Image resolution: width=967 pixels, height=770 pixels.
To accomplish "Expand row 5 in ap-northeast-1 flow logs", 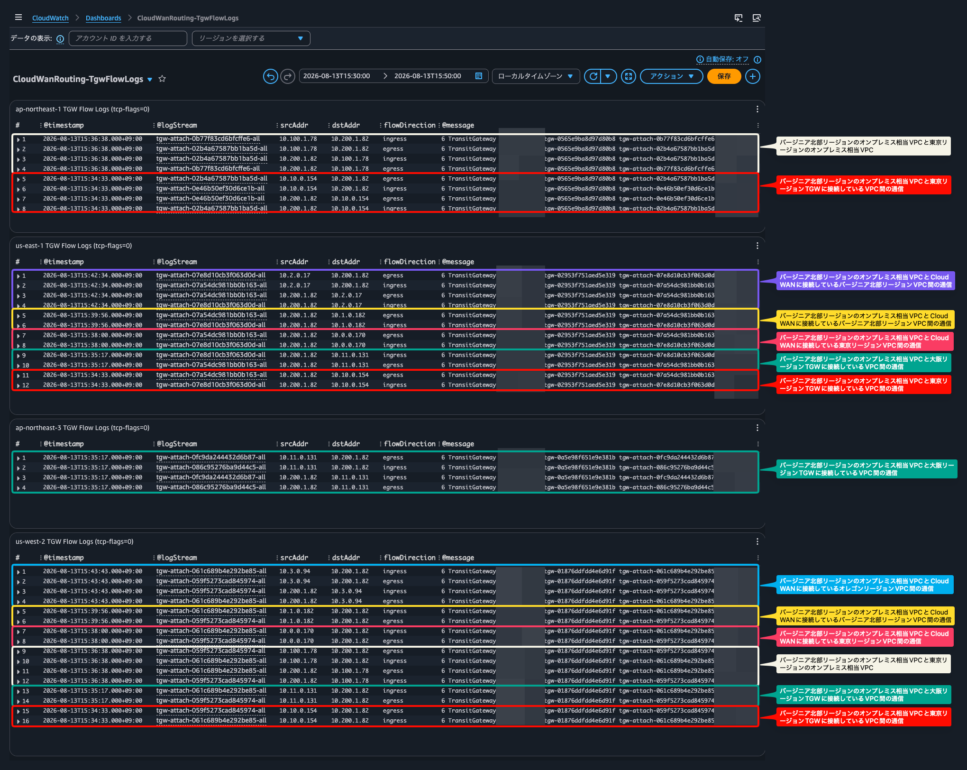I will point(18,180).
